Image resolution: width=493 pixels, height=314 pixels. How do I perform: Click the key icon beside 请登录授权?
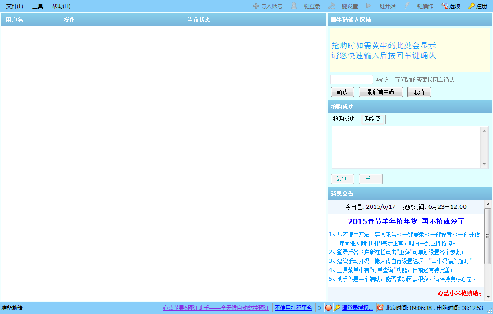click(337, 308)
